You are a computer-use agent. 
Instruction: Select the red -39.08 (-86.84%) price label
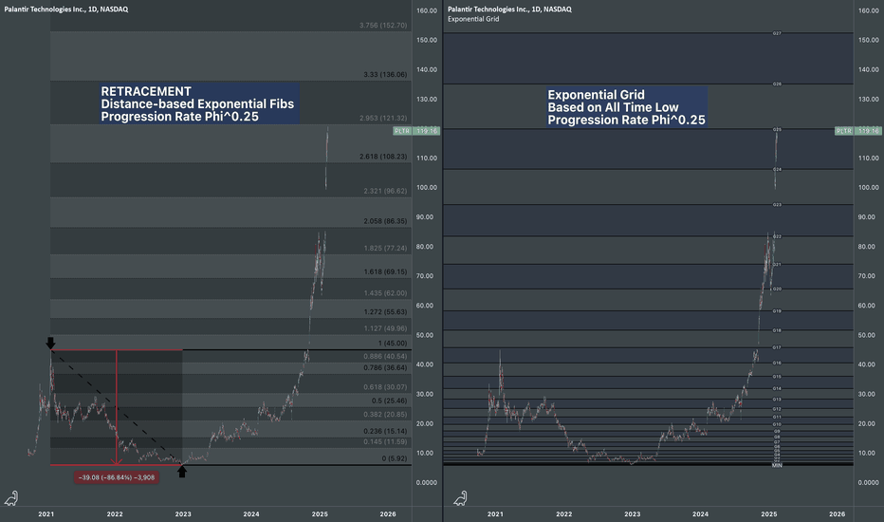[x=116, y=477]
